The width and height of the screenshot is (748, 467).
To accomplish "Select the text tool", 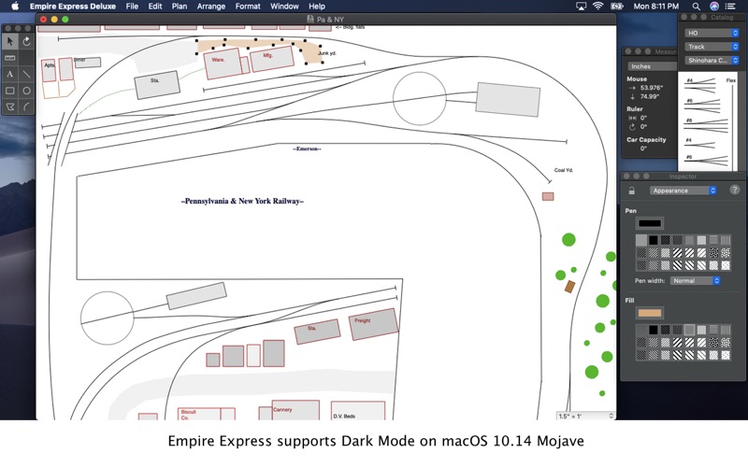I will (10, 75).
